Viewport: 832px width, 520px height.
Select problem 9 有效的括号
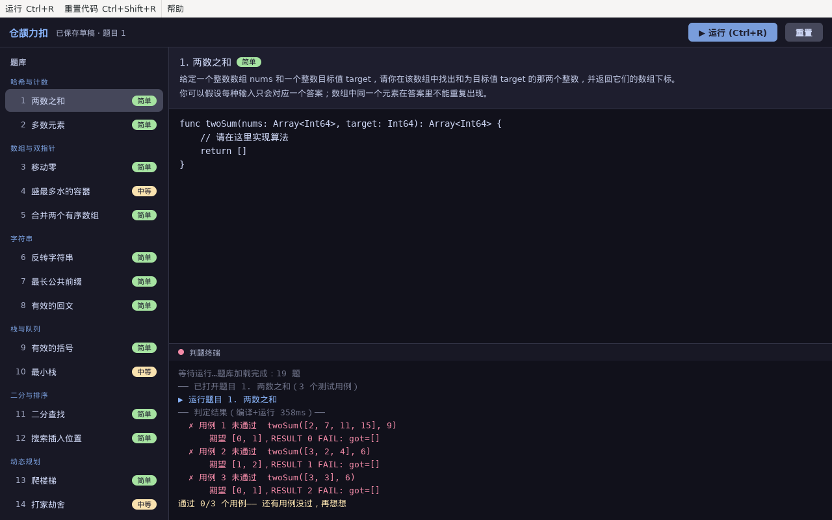[x=84, y=348]
